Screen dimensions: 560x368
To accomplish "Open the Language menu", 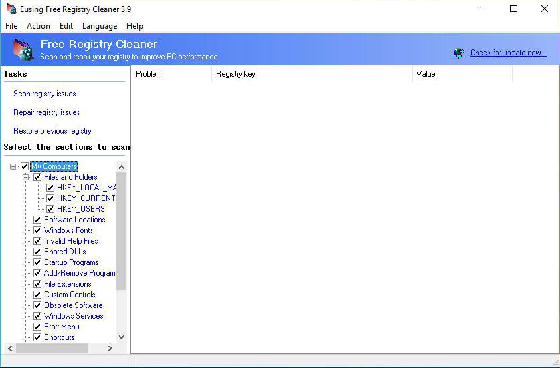I will point(99,26).
